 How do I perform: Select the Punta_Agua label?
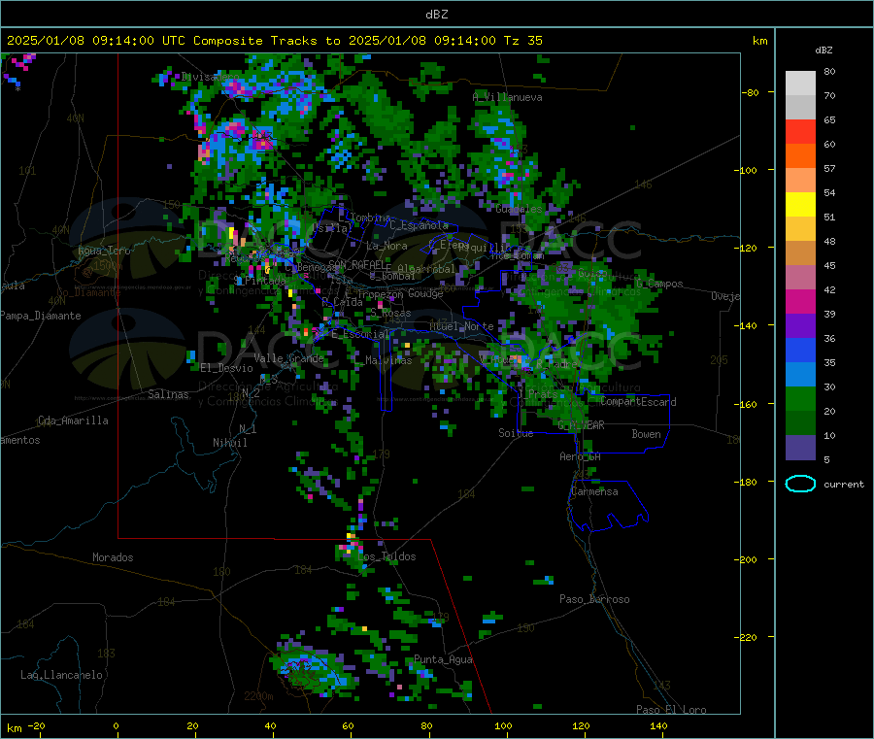point(443,659)
